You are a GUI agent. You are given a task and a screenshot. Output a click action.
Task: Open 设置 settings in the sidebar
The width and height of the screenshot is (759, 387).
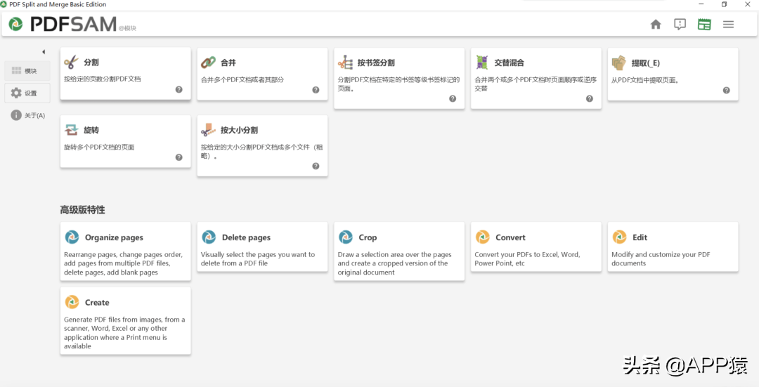pos(27,93)
